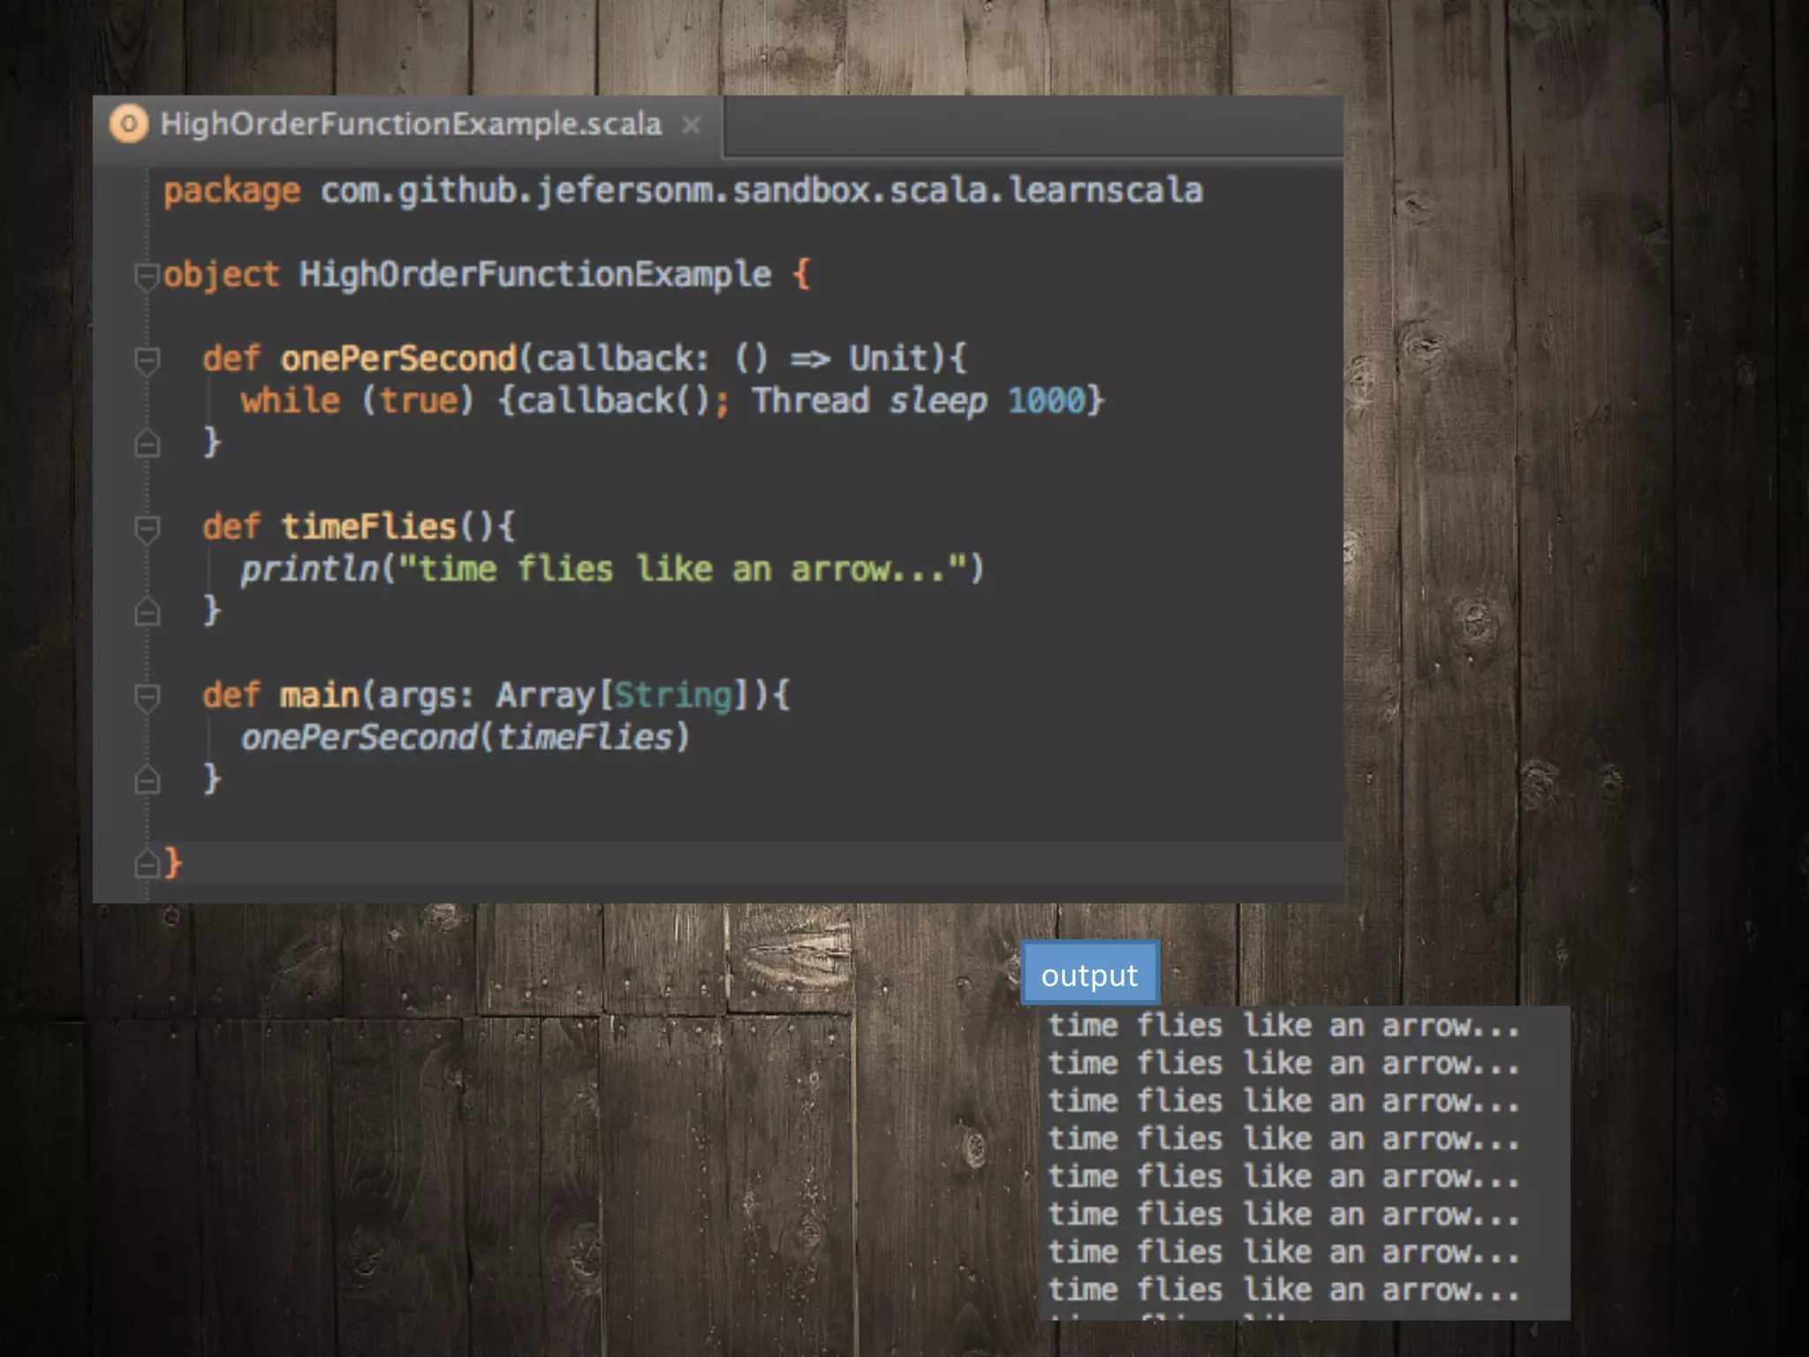Click the fold end marker of timeFlies
Viewport: 1809px width, 1357px height.
pos(147,611)
